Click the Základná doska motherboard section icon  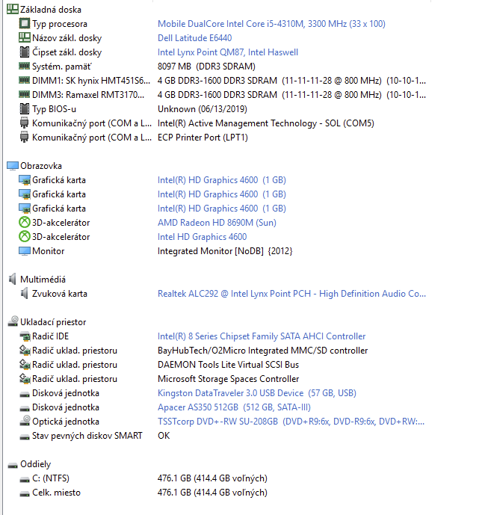point(13,9)
